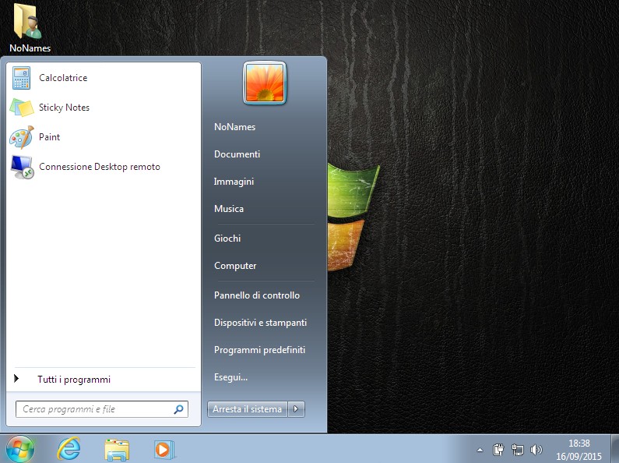The image size is (619, 463).
Task: Launch Windows Media Player from the taskbar
Action: click(164, 450)
